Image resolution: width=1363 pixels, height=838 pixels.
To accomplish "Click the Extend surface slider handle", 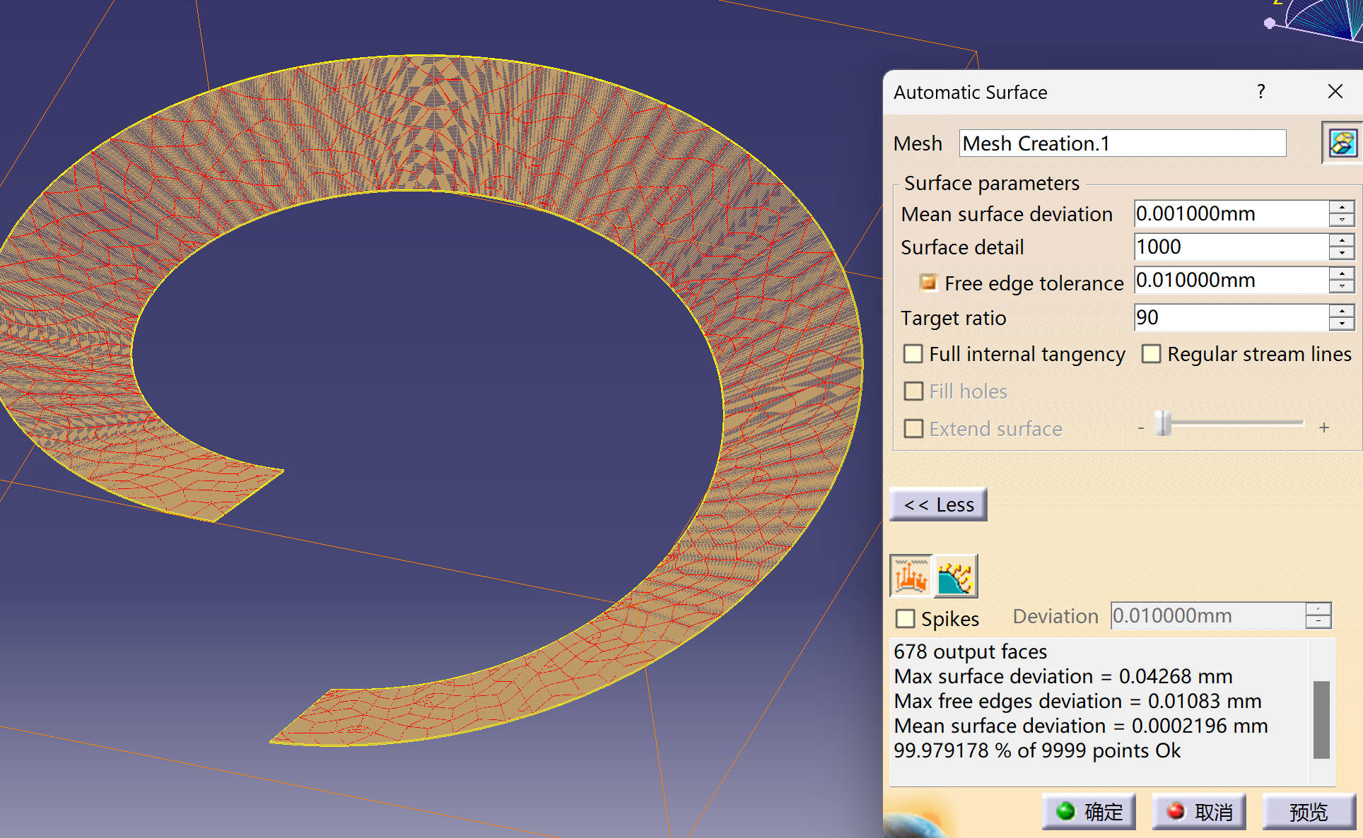I will [1162, 423].
